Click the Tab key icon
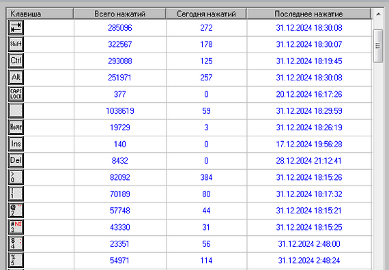 (16, 27)
